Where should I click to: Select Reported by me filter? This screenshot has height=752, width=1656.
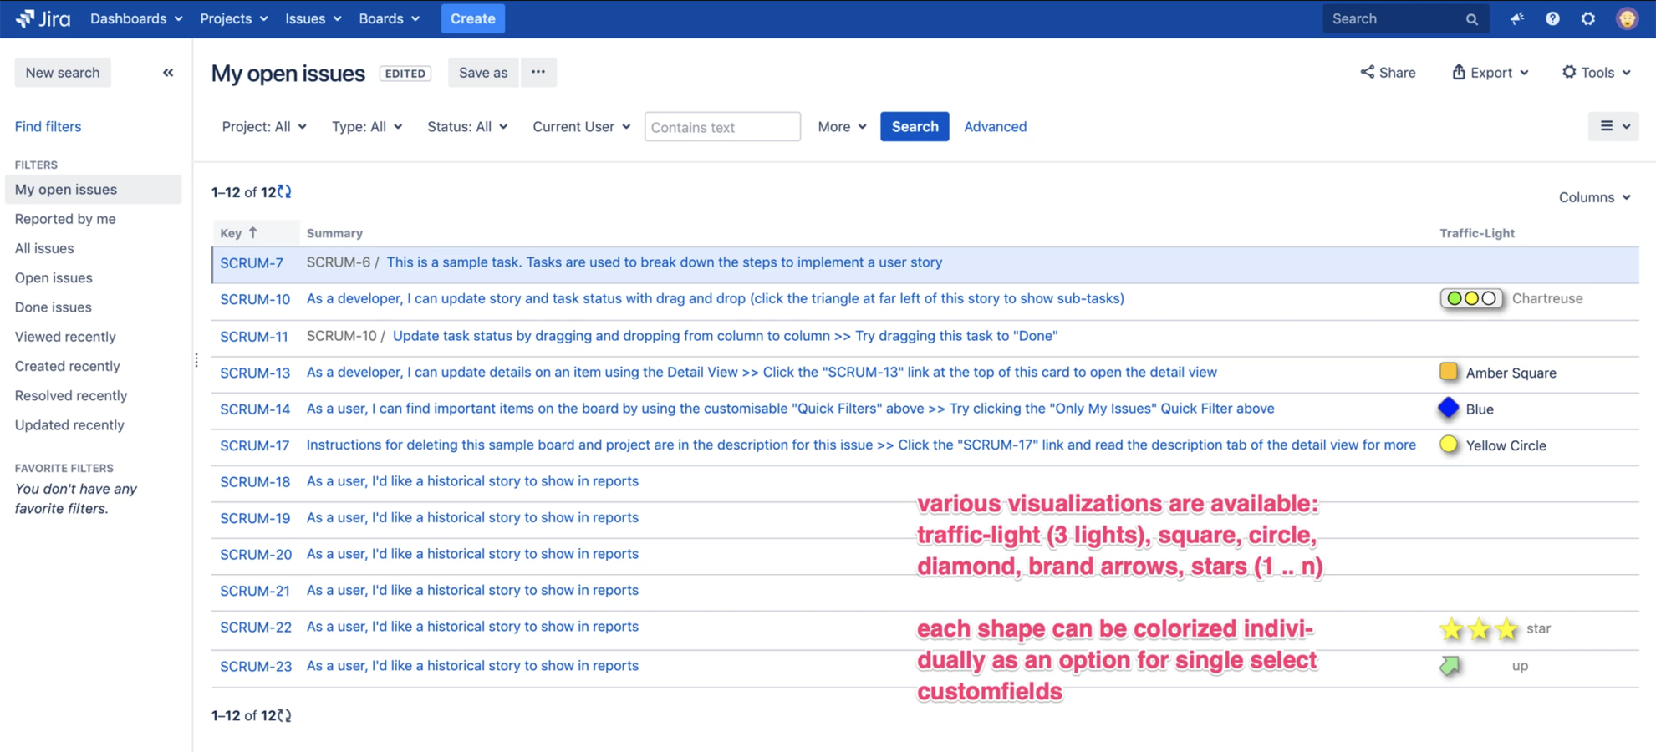coord(65,219)
